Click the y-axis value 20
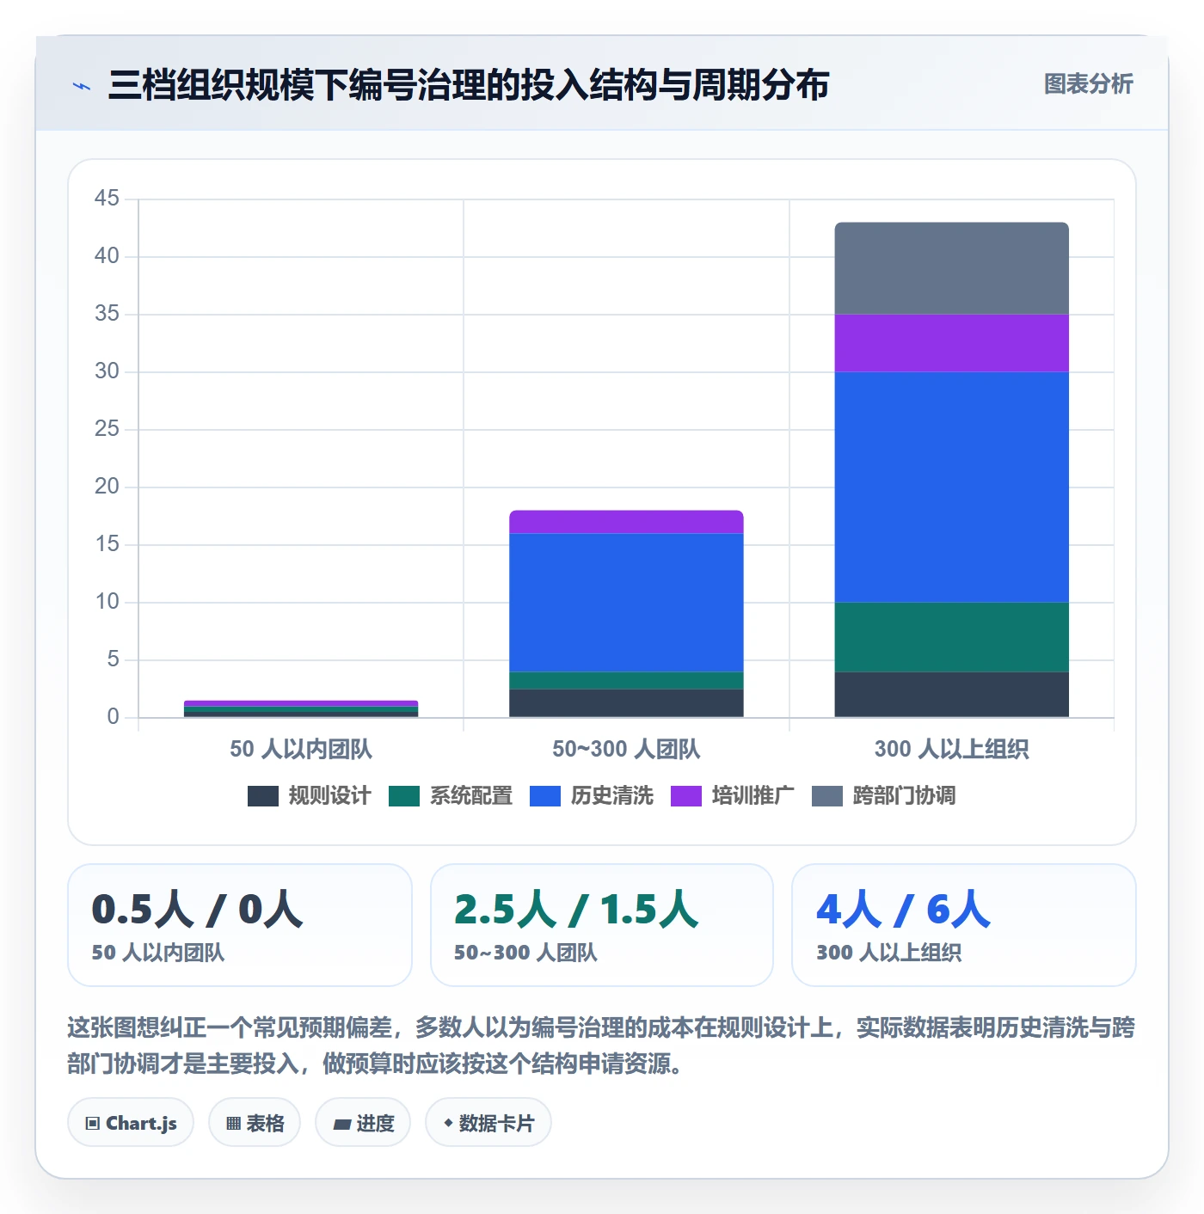Viewport: 1204px width, 1214px height. click(x=107, y=487)
